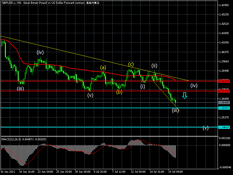Click the 7 Jul 12:00 time label
This screenshot has width=233, height=175.
coord(119,172)
